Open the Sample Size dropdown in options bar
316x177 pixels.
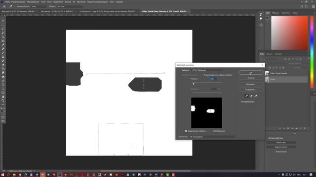(39, 6)
